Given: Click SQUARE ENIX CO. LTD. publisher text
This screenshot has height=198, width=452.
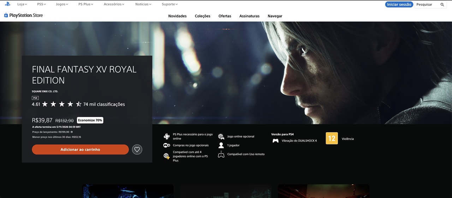Looking at the screenshot, I should click(x=45, y=91).
